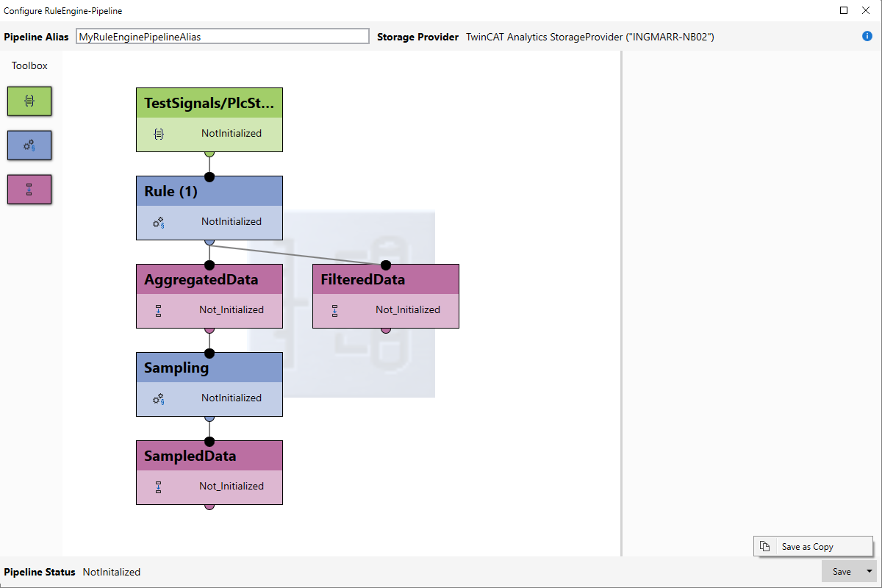
Task: Select the AggregatedData node header
Action: [209, 279]
